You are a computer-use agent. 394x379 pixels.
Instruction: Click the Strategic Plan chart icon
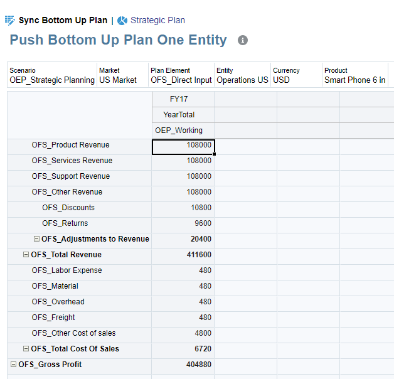coord(122,21)
